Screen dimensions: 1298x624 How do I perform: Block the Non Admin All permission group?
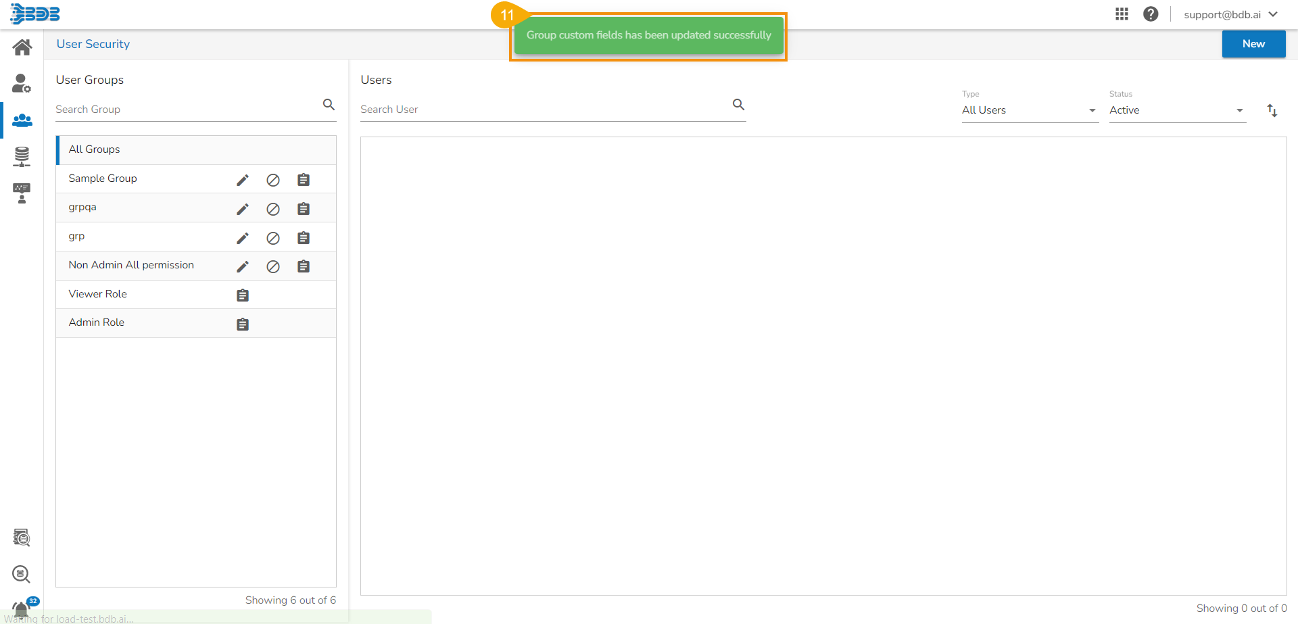coord(273,266)
